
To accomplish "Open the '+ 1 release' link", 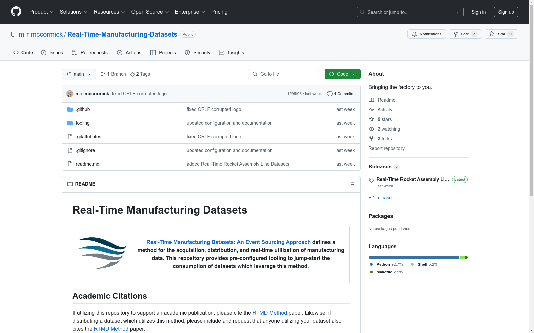I will click(x=380, y=198).
